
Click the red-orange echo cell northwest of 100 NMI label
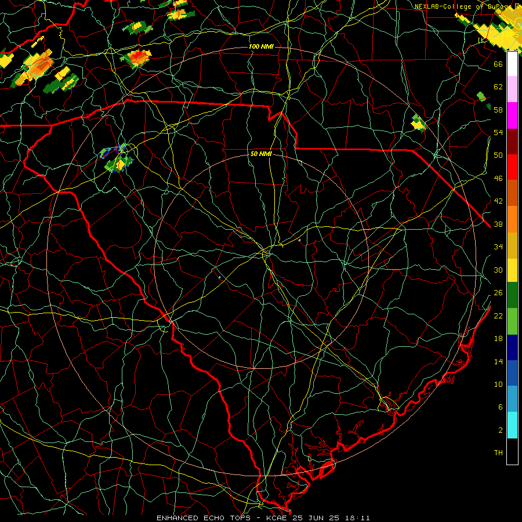coord(136,57)
